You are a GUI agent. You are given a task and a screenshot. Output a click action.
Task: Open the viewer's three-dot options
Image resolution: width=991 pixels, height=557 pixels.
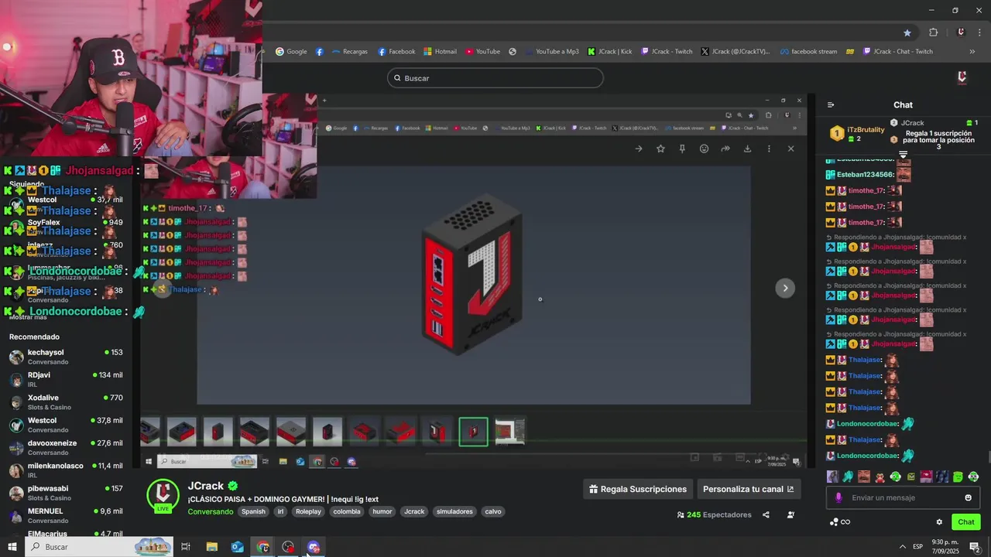click(769, 149)
